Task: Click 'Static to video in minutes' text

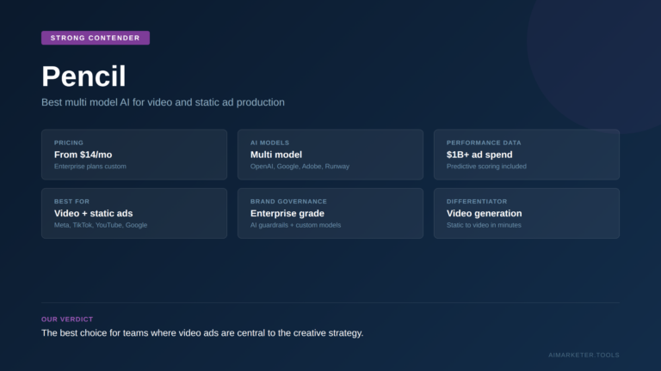Action: click(484, 226)
